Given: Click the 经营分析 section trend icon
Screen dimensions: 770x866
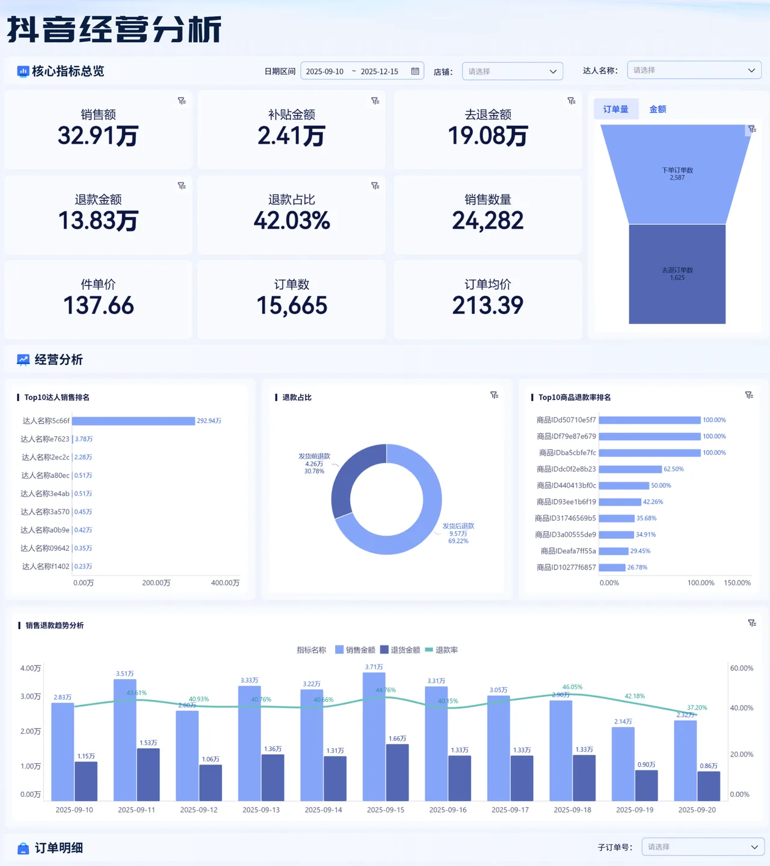Looking at the screenshot, I should (x=23, y=360).
